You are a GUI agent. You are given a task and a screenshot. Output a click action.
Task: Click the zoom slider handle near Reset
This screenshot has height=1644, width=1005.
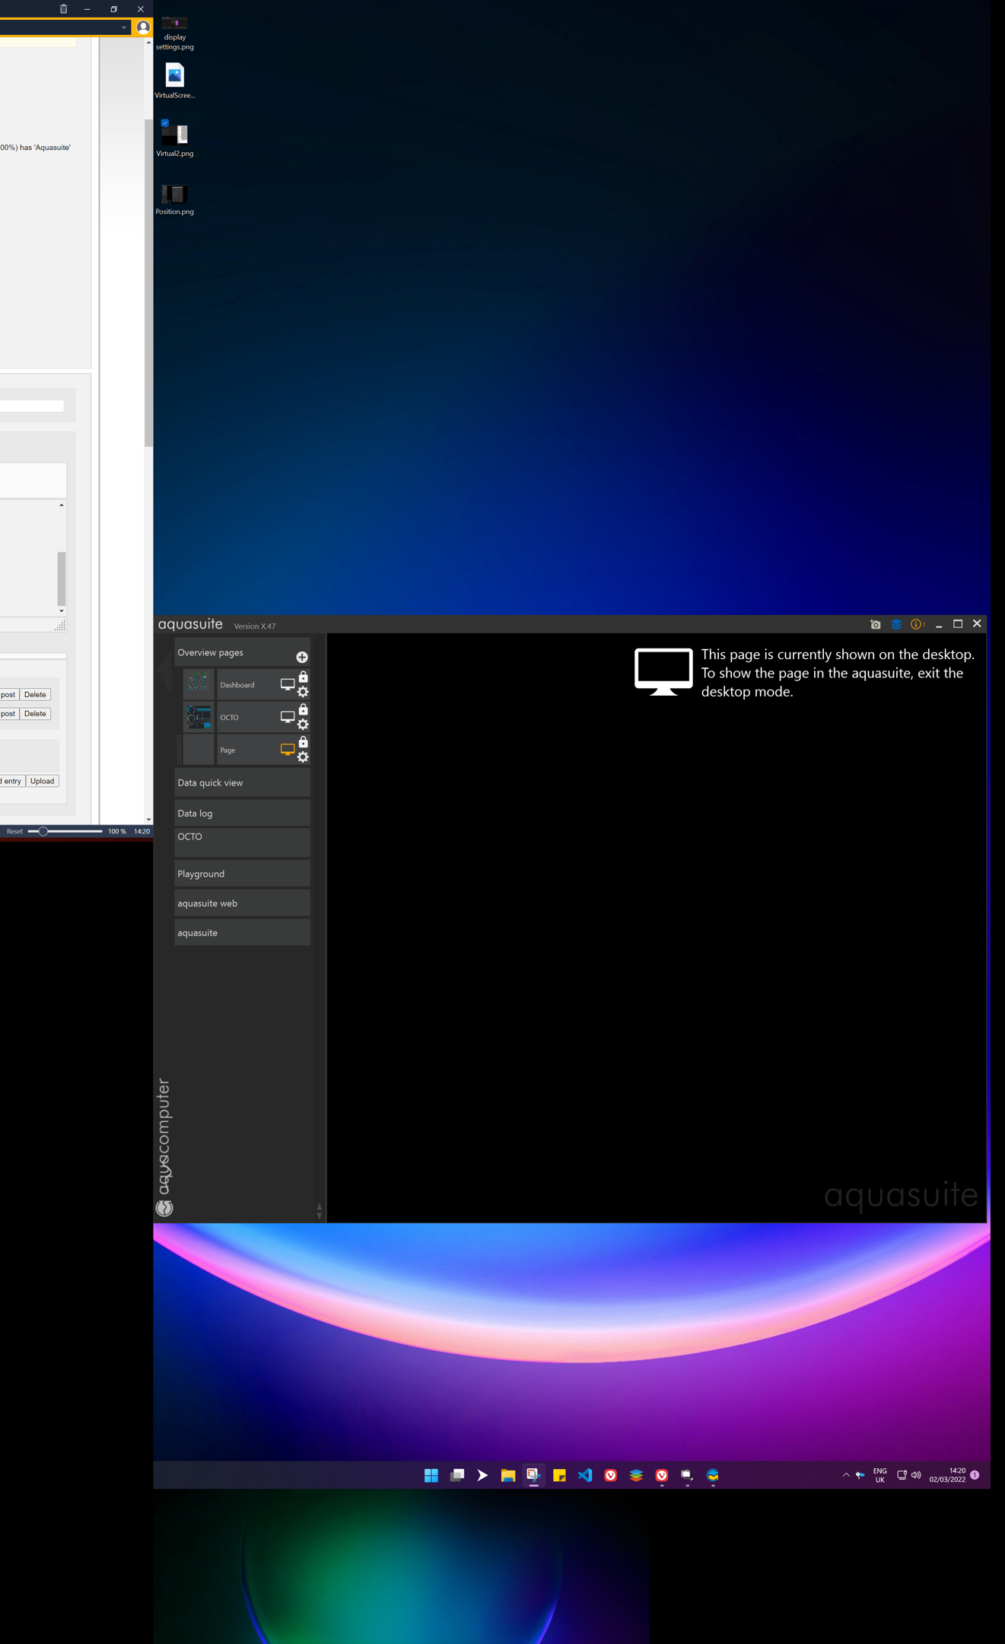(x=43, y=831)
